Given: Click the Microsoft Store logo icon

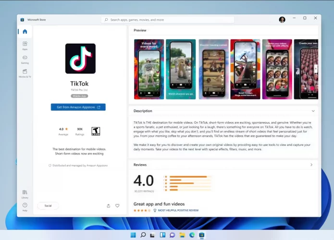Looking at the screenshot, I should coord(22,20).
